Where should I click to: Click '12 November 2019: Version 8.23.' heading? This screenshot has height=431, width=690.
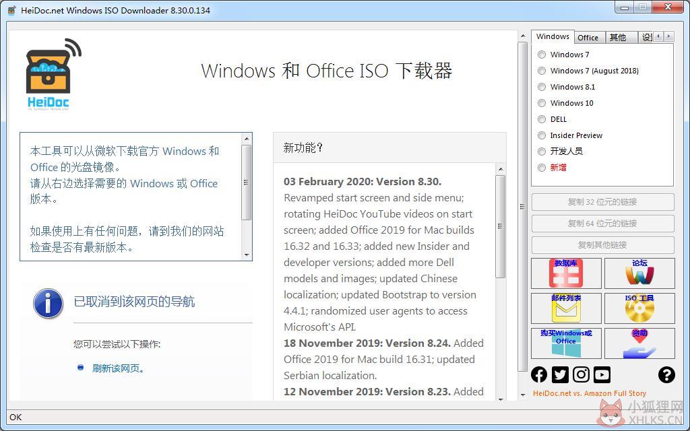(x=367, y=391)
